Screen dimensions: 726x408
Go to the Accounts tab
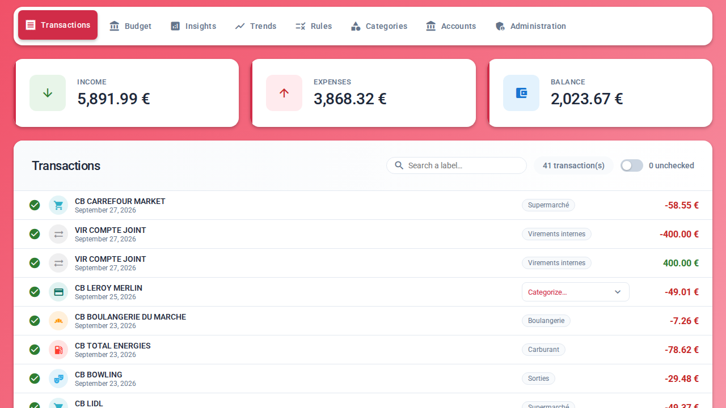(x=451, y=26)
